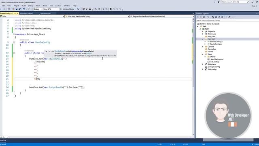Expand the Properties node in Solution Explorer
Image resolution: width=259 pixels, height=146 pixels.
[202, 31]
